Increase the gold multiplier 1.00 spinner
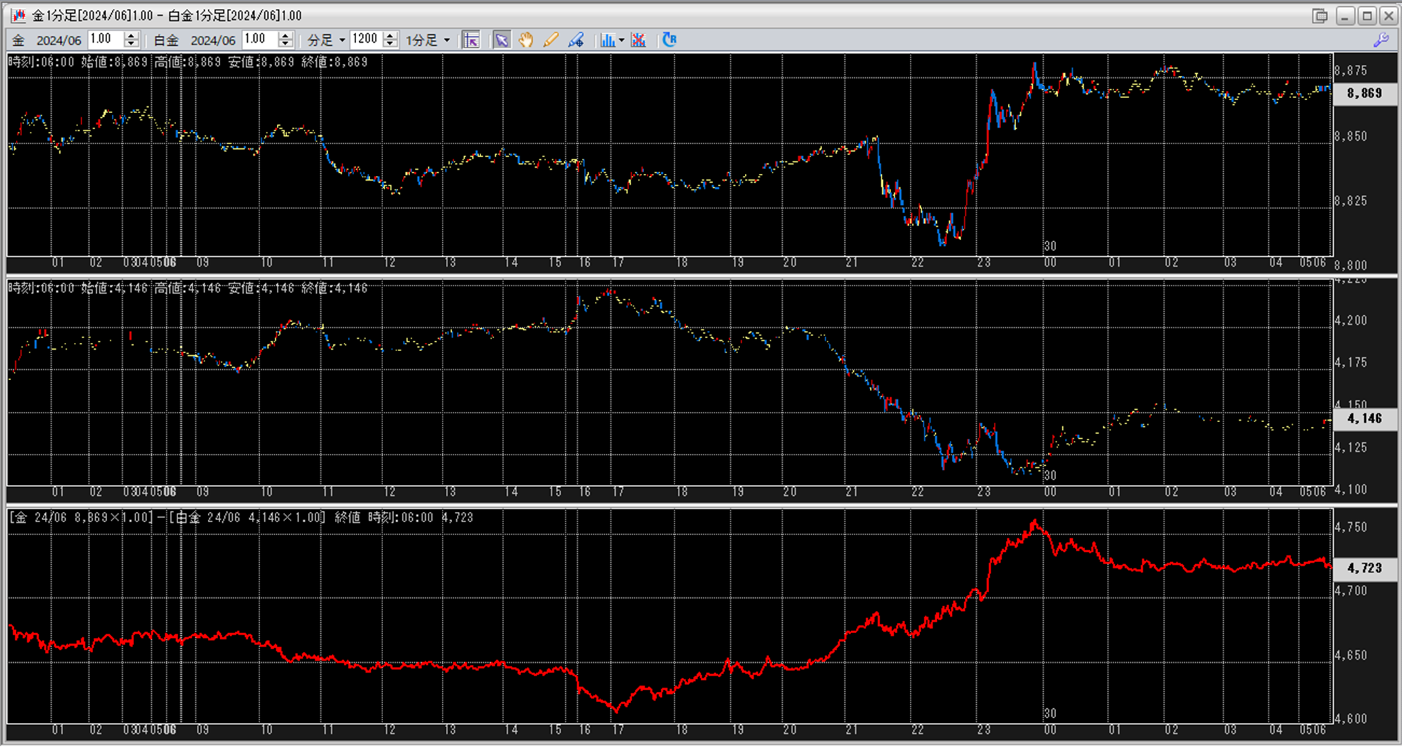Viewport: 1402px width, 747px height. click(x=131, y=36)
